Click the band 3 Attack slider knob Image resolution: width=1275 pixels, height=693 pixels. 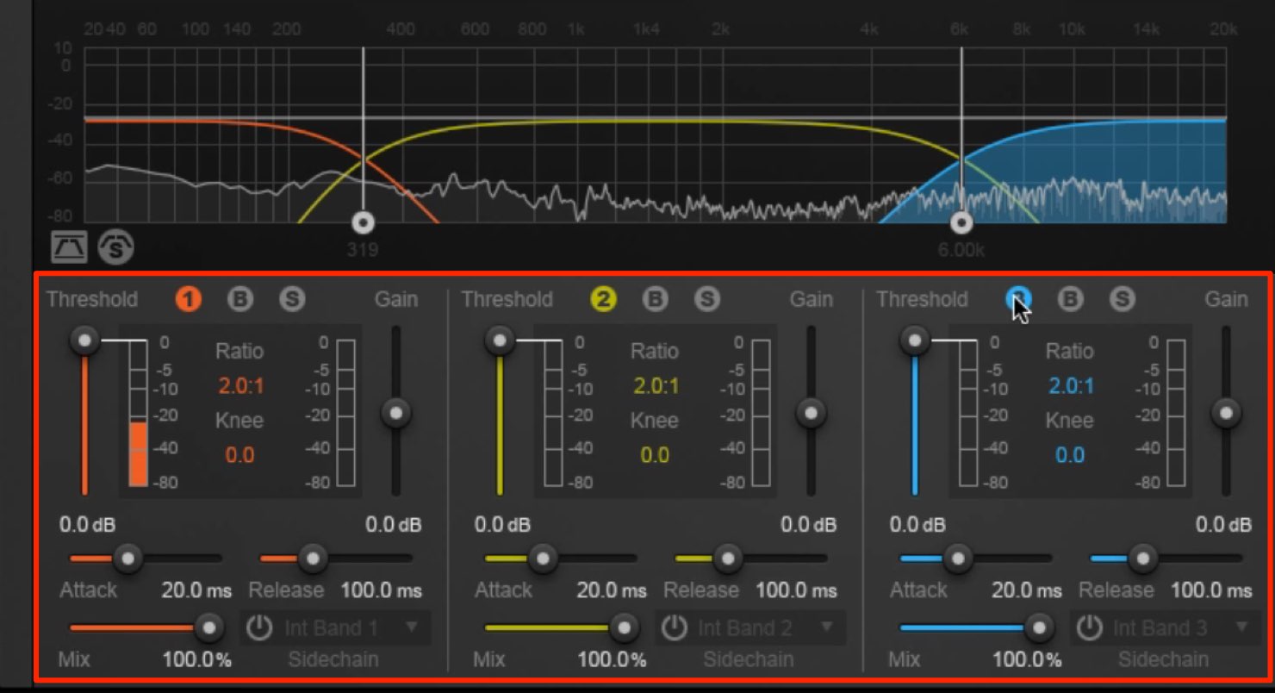(x=957, y=559)
